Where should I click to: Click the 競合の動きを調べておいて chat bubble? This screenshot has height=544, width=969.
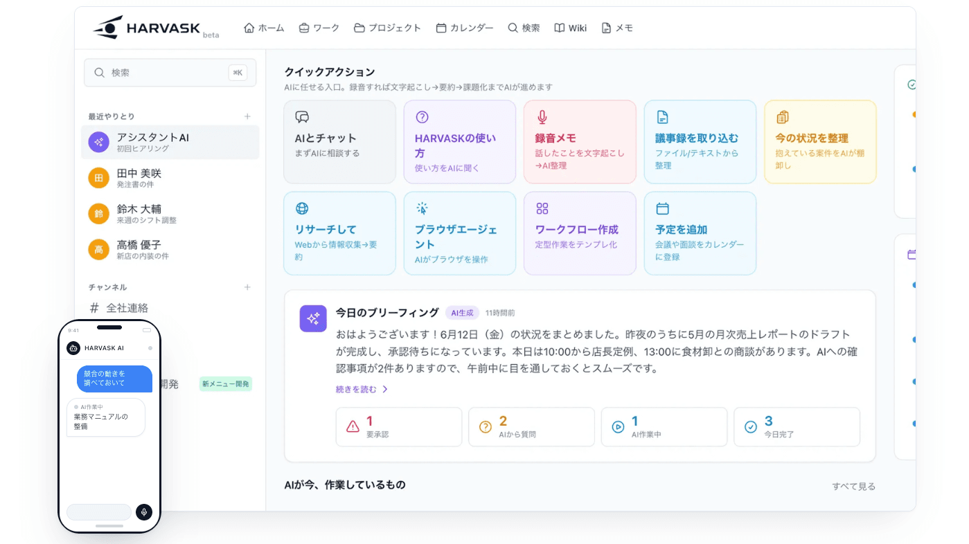pos(114,379)
